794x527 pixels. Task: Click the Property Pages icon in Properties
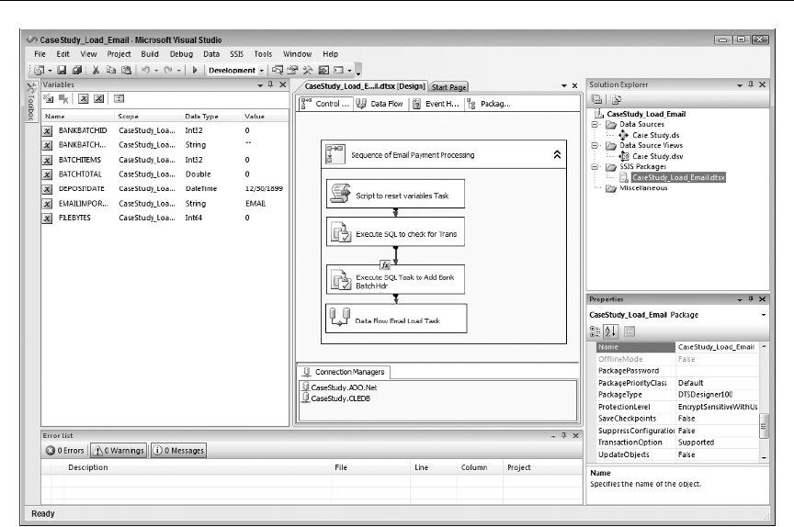(x=630, y=331)
